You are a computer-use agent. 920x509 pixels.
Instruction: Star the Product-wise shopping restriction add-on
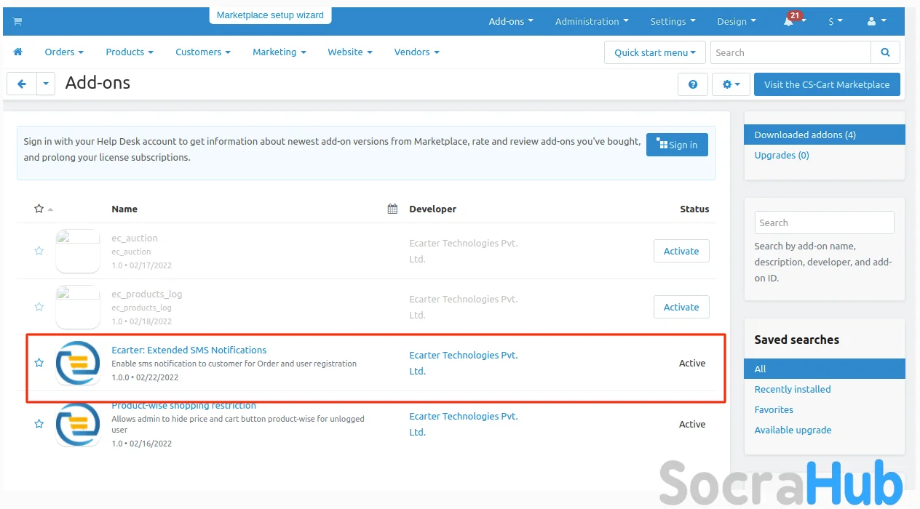click(39, 424)
